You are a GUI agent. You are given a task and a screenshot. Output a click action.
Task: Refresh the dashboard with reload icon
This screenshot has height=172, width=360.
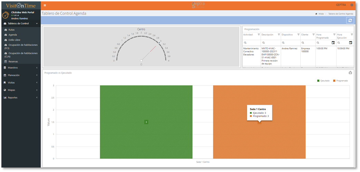[x=350, y=21]
